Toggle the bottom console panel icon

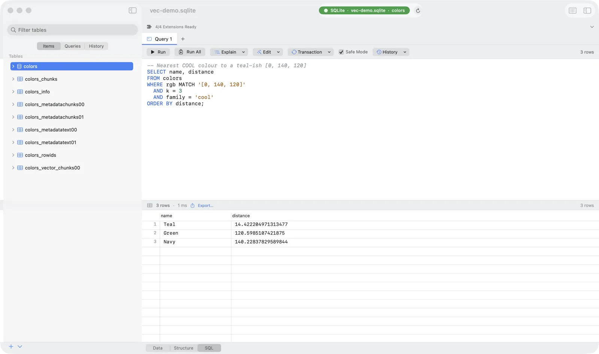coord(572,10)
